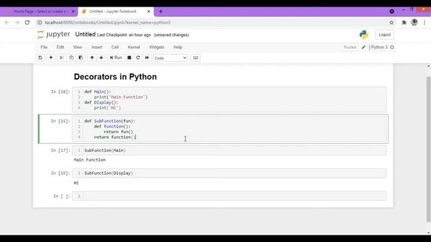
Task: Click the scrollbar down arrow
Action: tap(428, 233)
